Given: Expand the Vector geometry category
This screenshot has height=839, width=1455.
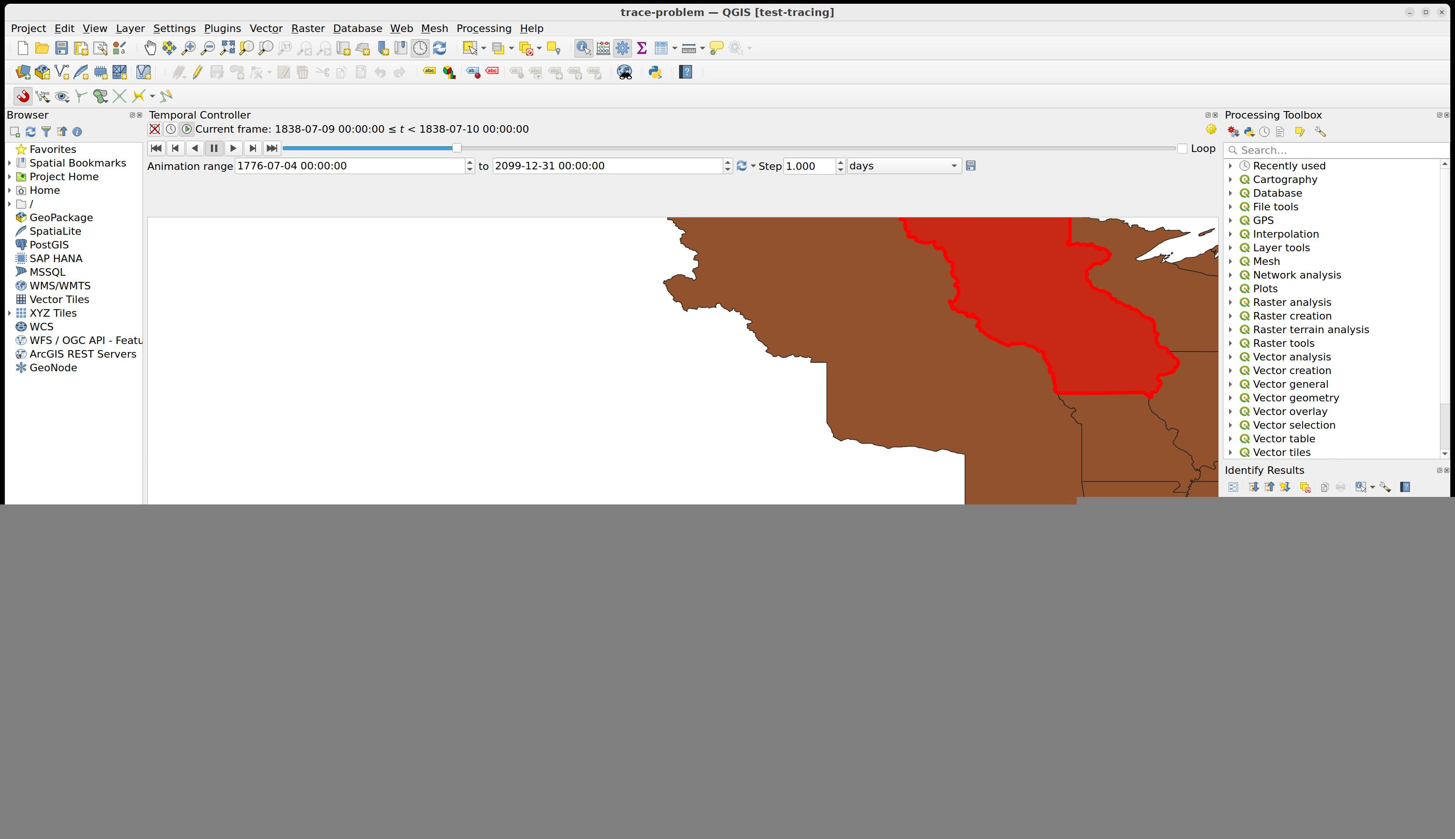Looking at the screenshot, I should pos(1232,398).
